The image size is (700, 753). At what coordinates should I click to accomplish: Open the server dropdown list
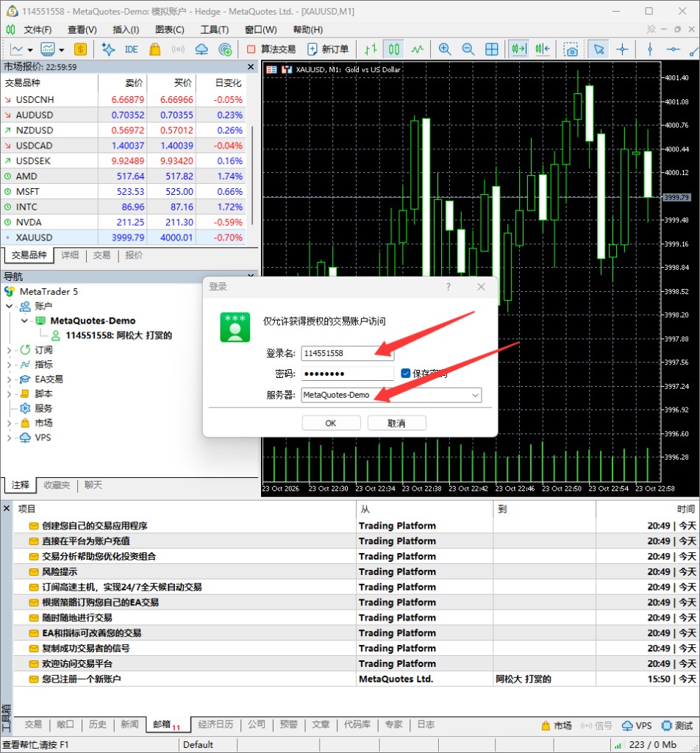[x=475, y=395]
